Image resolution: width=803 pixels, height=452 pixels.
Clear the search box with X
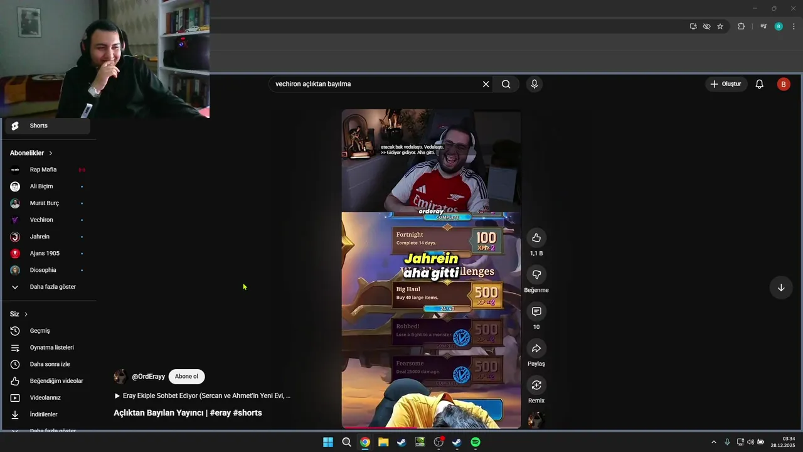(x=486, y=84)
